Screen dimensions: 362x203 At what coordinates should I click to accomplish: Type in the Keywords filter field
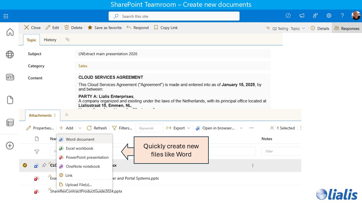point(149,128)
